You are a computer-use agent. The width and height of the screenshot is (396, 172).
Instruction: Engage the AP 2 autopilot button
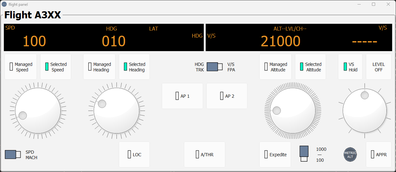point(227,96)
